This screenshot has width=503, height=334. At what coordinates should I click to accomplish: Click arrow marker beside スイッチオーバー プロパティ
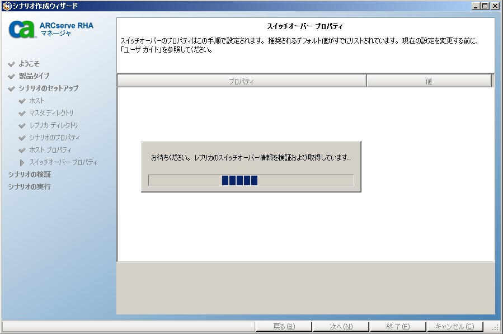point(22,163)
